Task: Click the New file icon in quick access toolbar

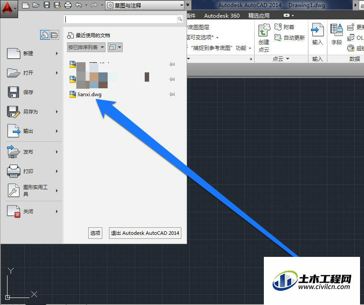Action: click(x=26, y=5)
